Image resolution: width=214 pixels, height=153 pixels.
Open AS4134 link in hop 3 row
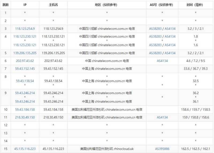click(170, 29)
